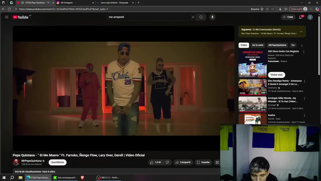The image size is (321, 181).
Task: Switch to kick.com popout taskbar window
Action: pyautogui.click(x=65, y=177)
